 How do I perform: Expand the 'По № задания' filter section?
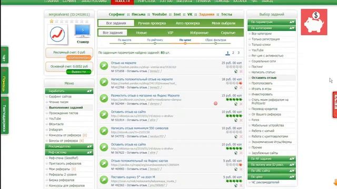pyautogui.click(x=272, y=159)
